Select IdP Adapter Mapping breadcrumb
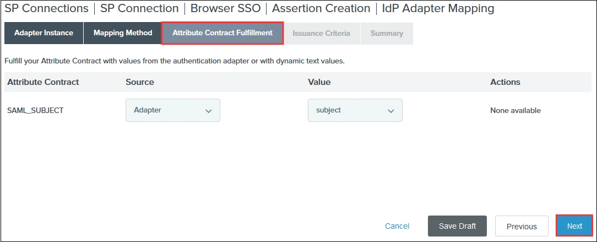Viewport: 597px width, 242px height. [438, 9]
